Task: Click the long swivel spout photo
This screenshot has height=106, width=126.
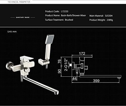Action: click(41, 85)
